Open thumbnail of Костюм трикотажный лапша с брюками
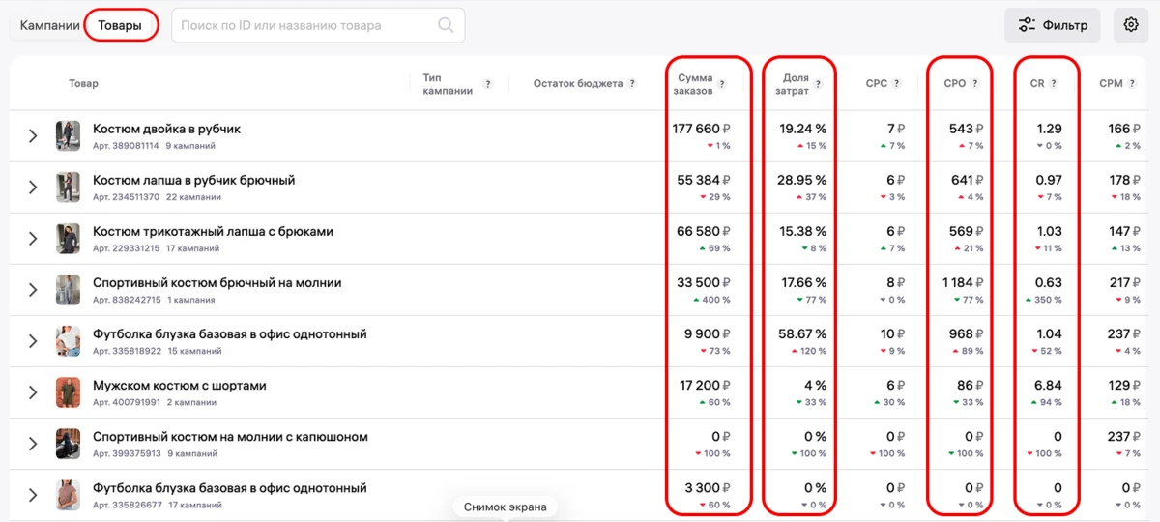The image size is (1160, 522). pyautogui.click(x=68, y=239)
